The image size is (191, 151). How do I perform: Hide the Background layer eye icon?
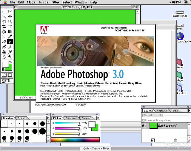[143, 126]
